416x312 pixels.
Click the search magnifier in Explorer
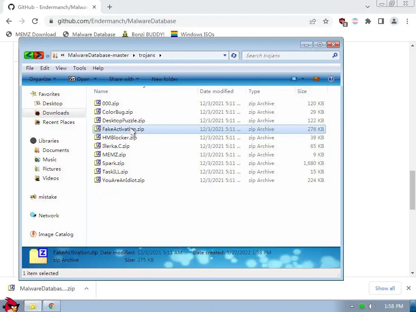click(x=335, y=55)
